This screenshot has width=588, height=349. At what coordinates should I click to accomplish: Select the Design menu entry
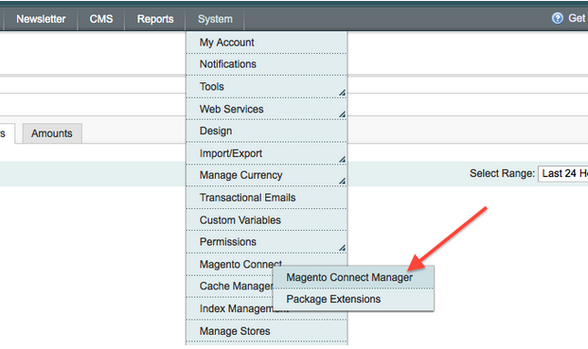point(267,131)
